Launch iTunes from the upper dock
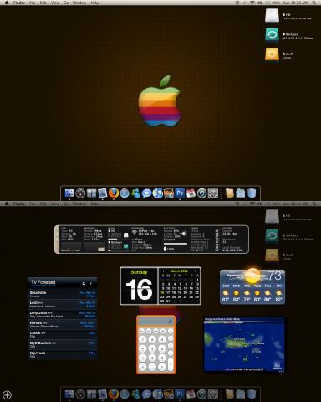Screen dimensions: 321x402 click(158, 193)
